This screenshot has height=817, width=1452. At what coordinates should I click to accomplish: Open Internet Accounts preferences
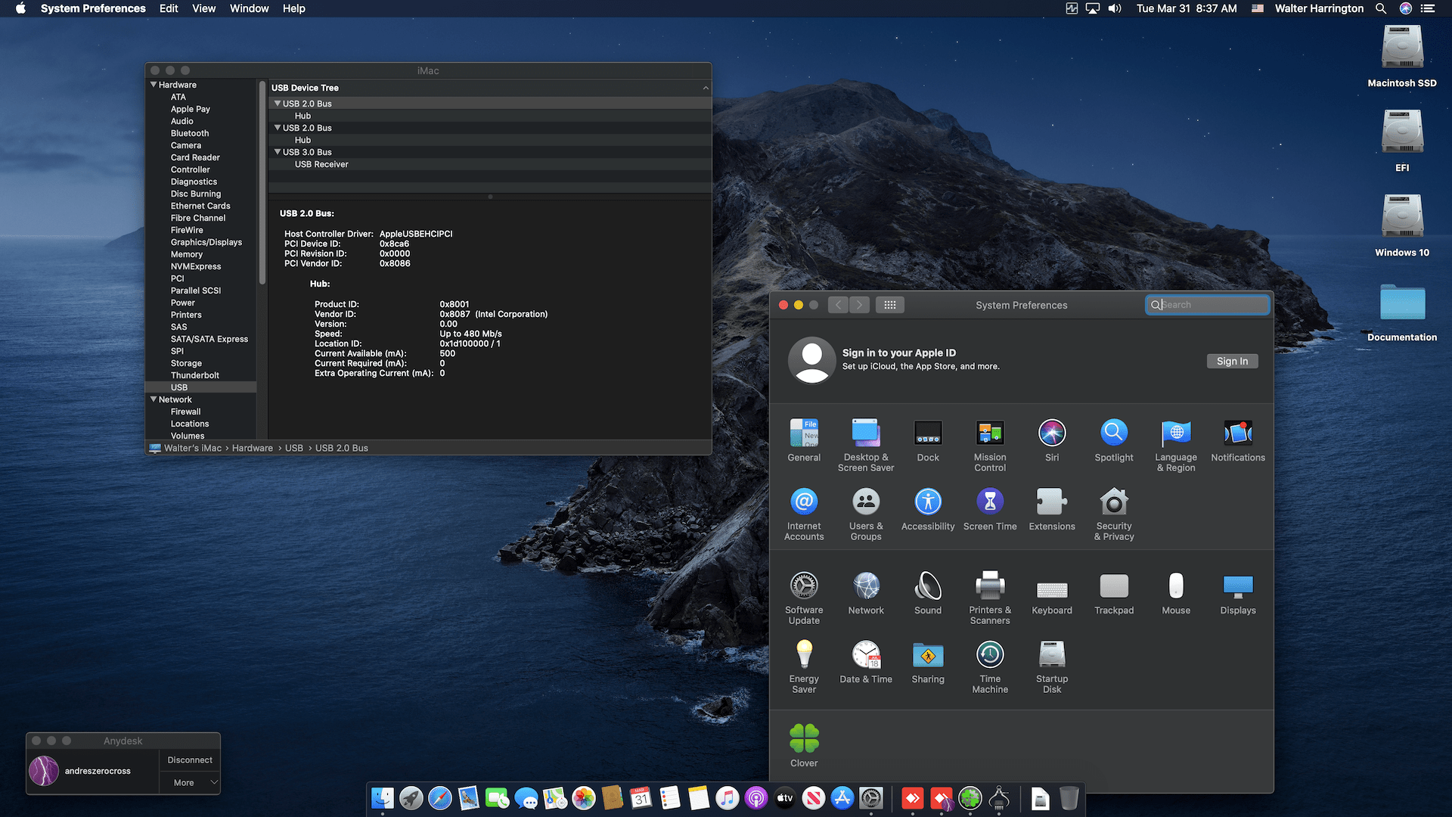[x=804, y=514]
